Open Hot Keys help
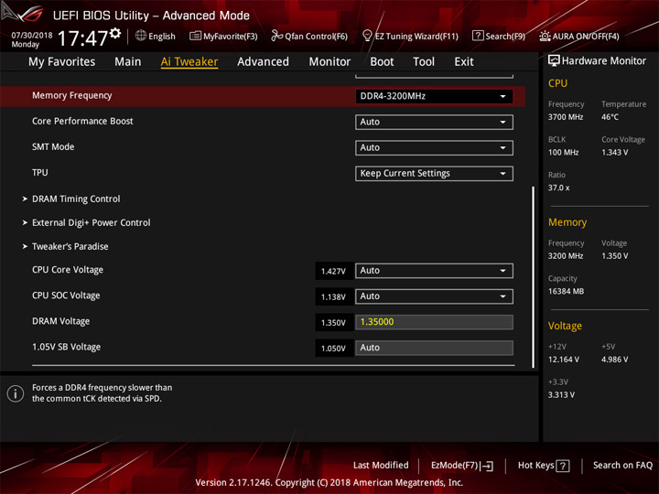The width and height of the screenshot is (659, 494). click(544, 466)
